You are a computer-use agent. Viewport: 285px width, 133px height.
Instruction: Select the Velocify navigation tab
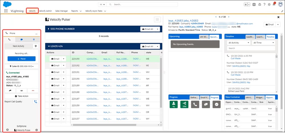(x=32, y=11)
